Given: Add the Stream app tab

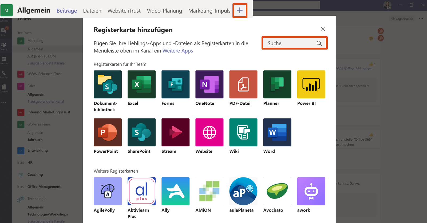Looking at the screenshot, I should pyautogui.click(x=175, y=132).
